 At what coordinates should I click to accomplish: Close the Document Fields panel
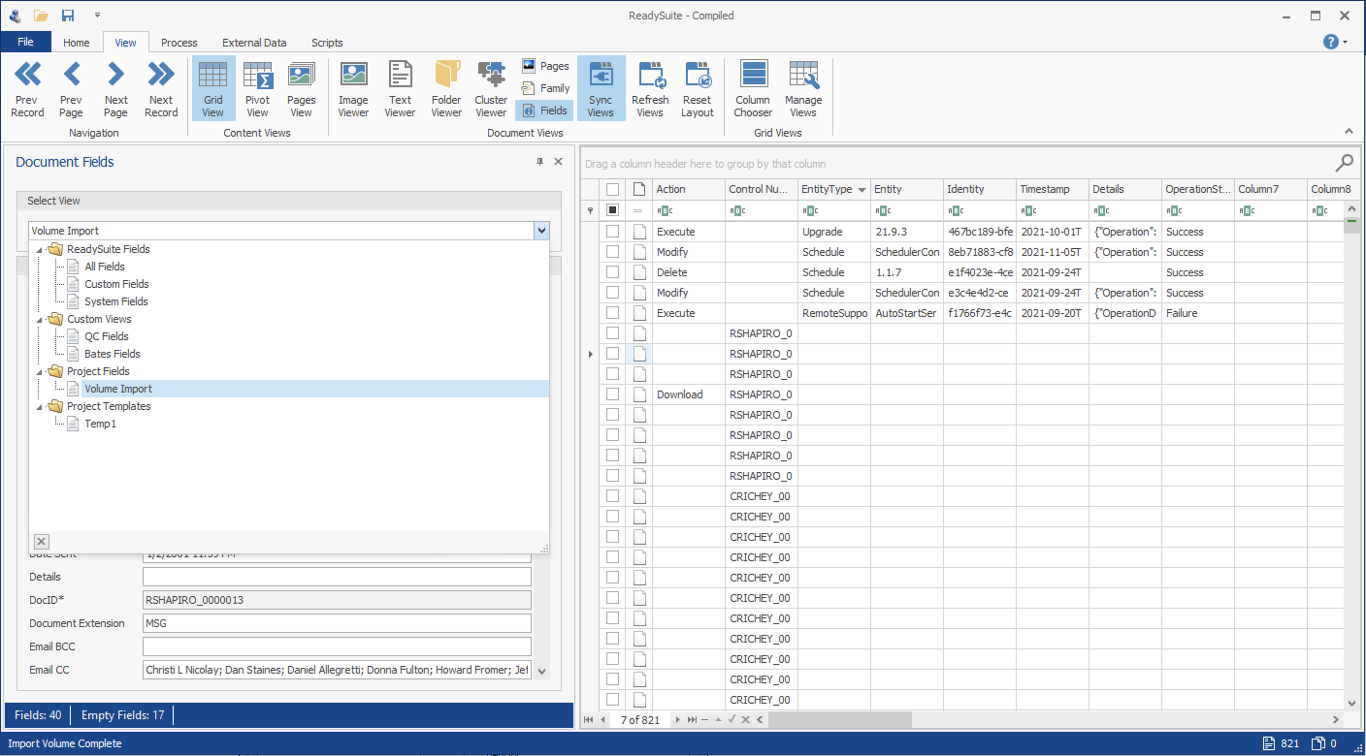[x=558, y=162]
